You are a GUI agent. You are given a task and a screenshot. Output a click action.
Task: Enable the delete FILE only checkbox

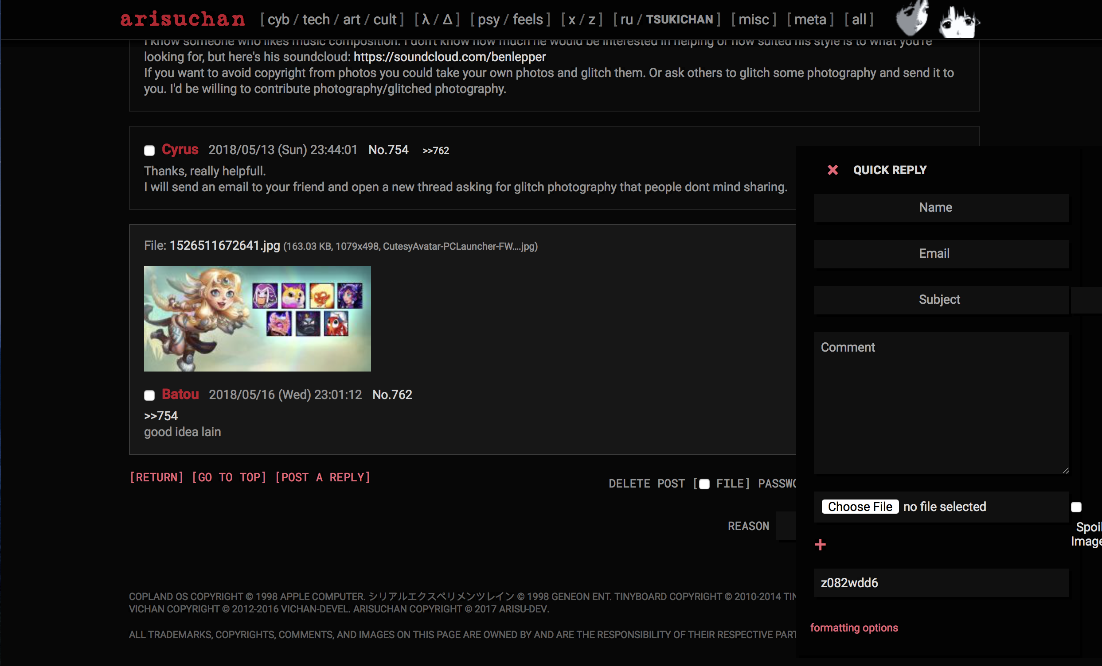pos(704,484)
